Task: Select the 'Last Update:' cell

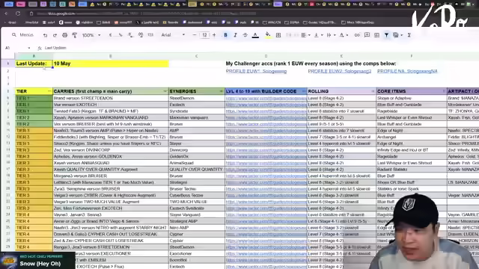Action: (x=34, y=64)
